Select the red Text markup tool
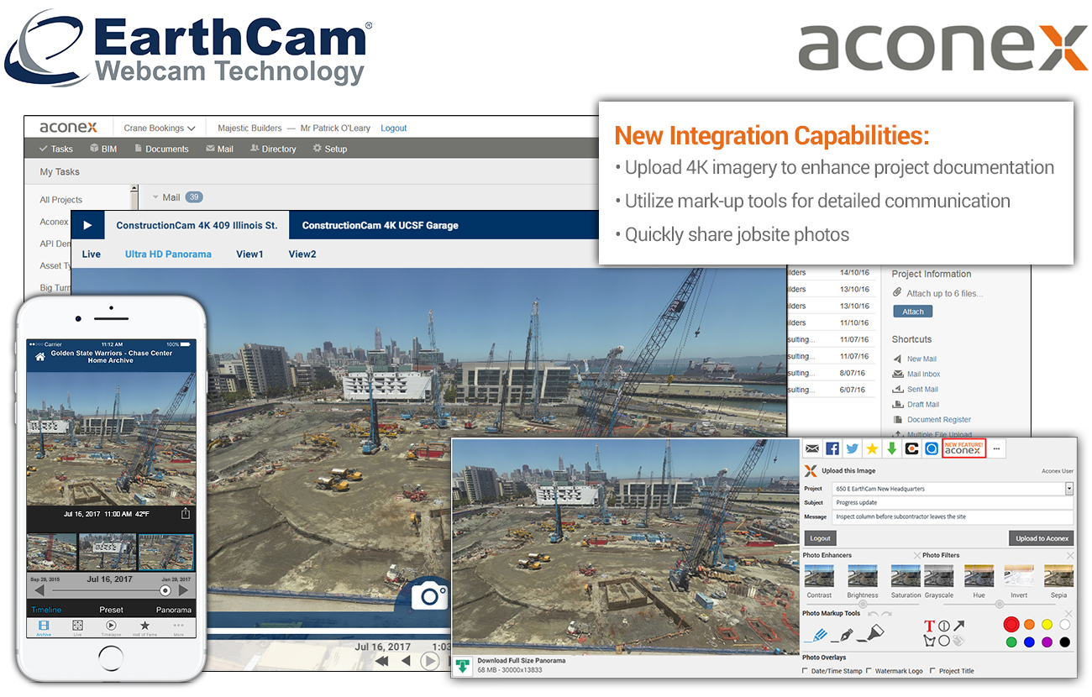Viewport: 1092px width, 697px height. [x=929, y=626]
